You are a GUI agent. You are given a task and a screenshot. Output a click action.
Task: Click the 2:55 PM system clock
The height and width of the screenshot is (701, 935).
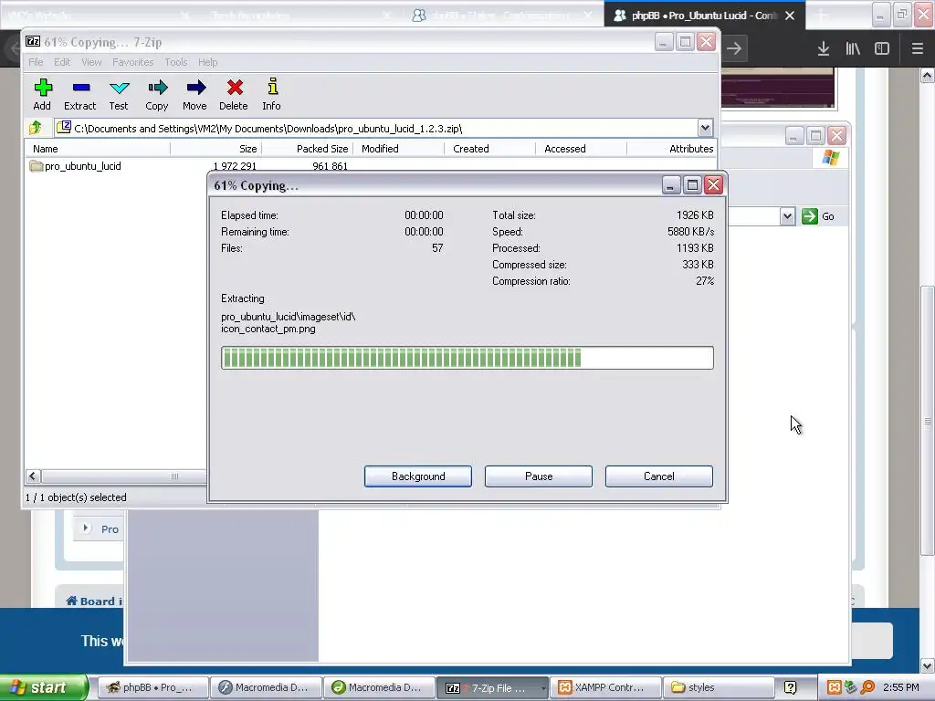[x=900, y=687]
